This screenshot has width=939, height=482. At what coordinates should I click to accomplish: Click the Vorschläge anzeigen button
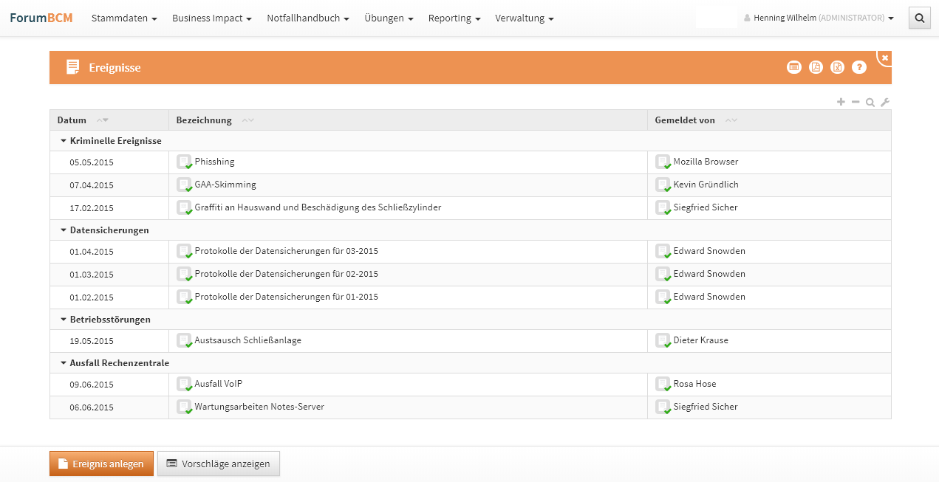[x=219, y=464]
